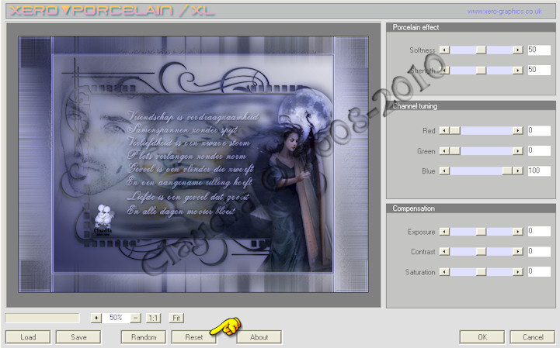The image size is (560, 348).
Task: Click the Exposure slider thumb
Action: click(481, 232)
